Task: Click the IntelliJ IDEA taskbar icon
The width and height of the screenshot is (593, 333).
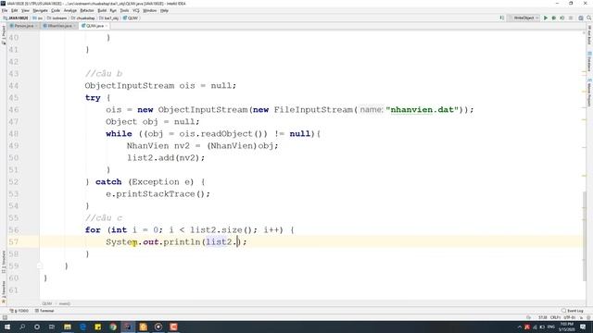Action: pyautogui.click(x=128, y=327)
